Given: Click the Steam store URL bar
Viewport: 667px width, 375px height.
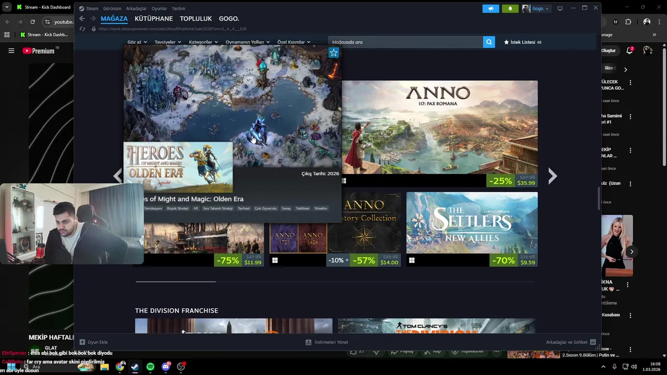Looking at the screenshot, I should tap(172, 29).
